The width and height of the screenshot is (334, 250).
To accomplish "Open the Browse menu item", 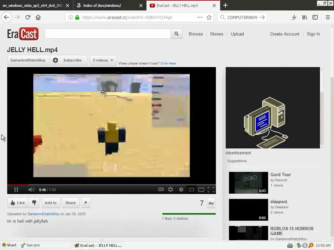I will 196,34.
